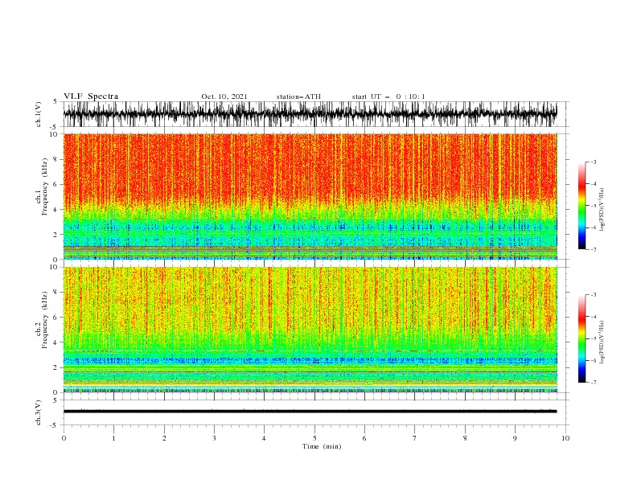The image size is (637, 492).
Task: Select the date "Oct. 10, 2021"
Action: click(224, 96)
